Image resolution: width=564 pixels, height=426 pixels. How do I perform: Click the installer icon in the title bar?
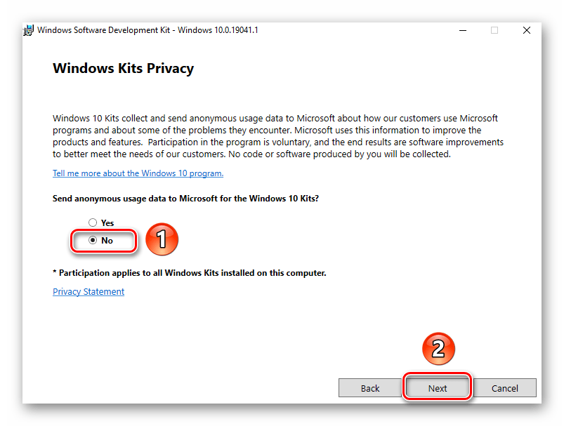click(x=29, y=31)
